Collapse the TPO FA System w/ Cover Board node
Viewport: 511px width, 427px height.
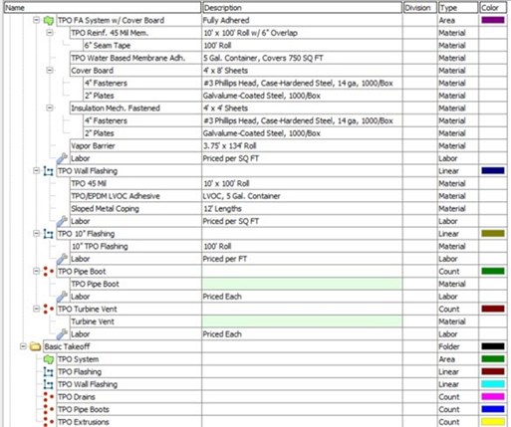tap(36, 20)
